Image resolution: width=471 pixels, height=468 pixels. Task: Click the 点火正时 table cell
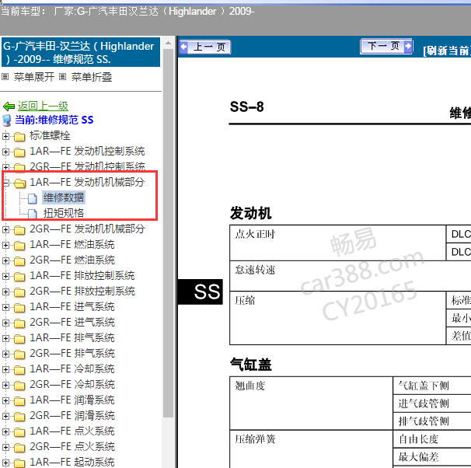tap(337, 243)
